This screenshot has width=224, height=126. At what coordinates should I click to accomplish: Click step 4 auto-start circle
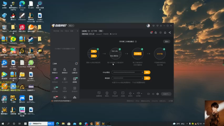click(x=160, y=54)
